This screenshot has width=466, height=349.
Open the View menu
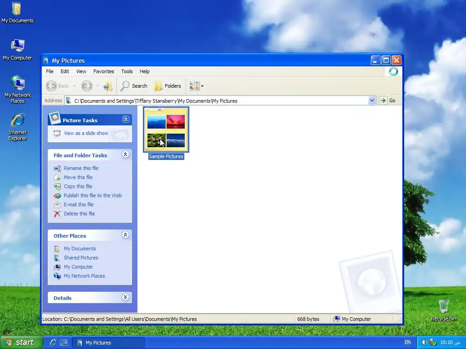click(x=81, y=71)
